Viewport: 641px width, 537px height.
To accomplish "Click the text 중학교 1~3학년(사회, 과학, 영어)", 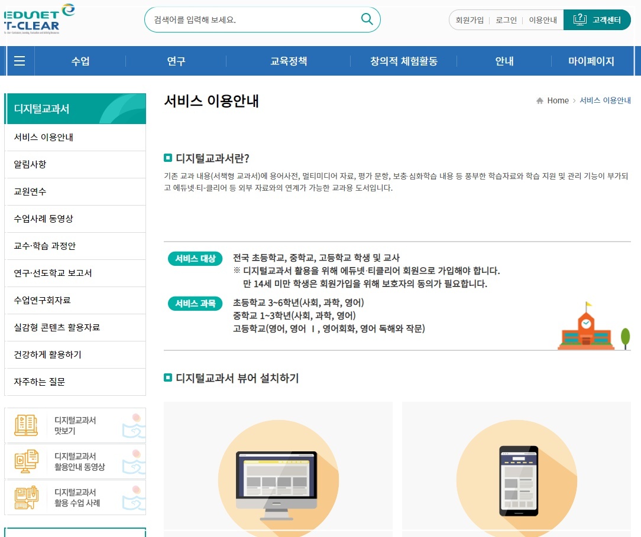I will (294, 315).
